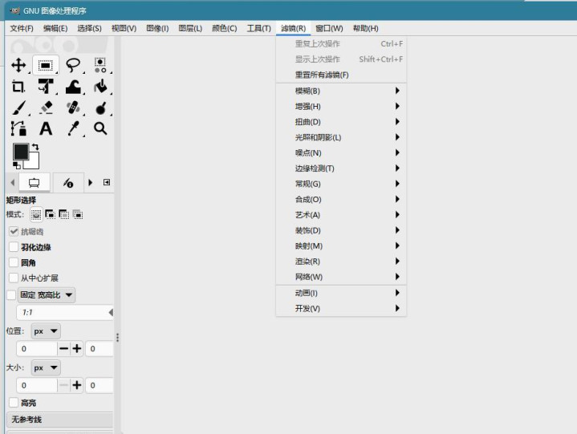Screen dimensions: 577x434
Task: Open the 无参考线 guides dropdown
Action: [60, 420]
